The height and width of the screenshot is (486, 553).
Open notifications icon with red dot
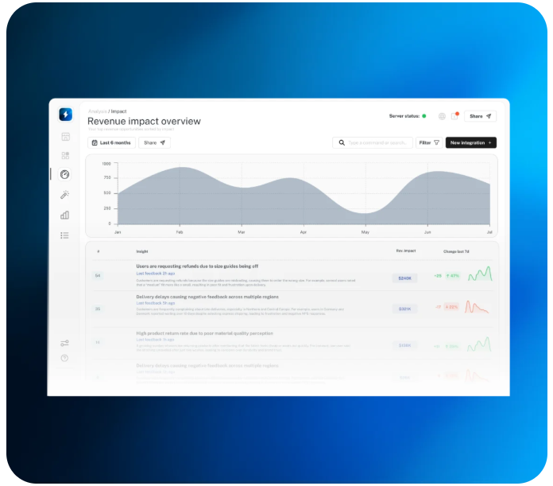[x=455, y=116]
